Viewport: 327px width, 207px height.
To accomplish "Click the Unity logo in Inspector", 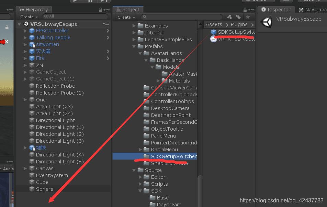I will (x=266, y=22).
